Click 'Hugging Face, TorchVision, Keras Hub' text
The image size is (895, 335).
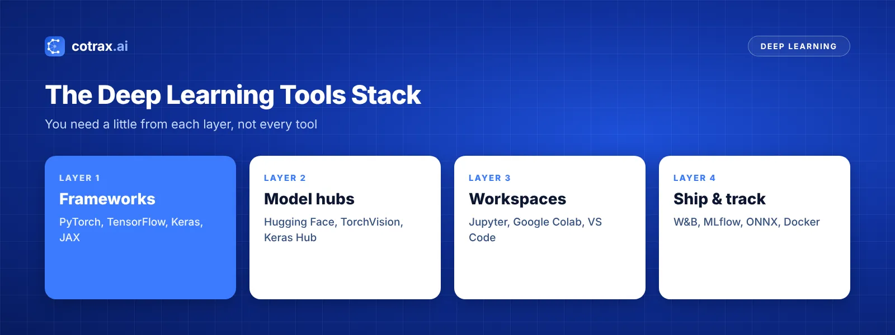point(333,229)
